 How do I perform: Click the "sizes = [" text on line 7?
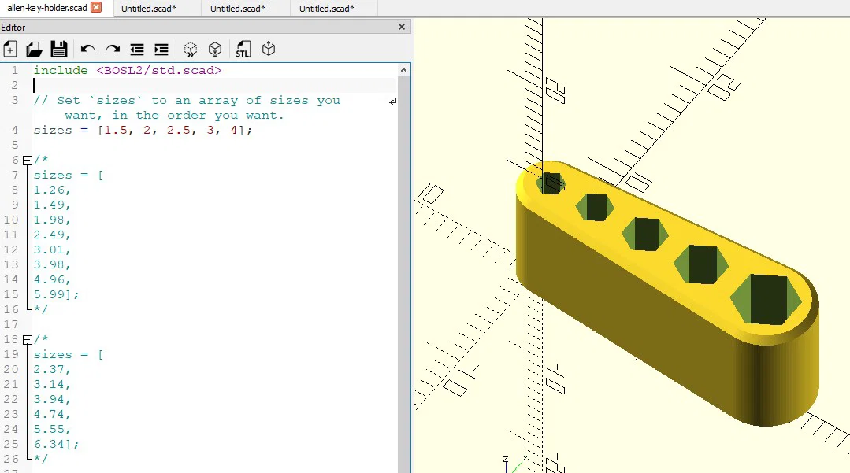coord(69,175)
